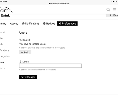Focus the Muted users input field

tap(50, 66)
